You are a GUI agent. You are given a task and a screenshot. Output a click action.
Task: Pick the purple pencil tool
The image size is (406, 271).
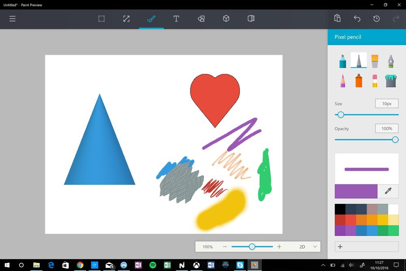pyautogui.click(x=343, y=80)
